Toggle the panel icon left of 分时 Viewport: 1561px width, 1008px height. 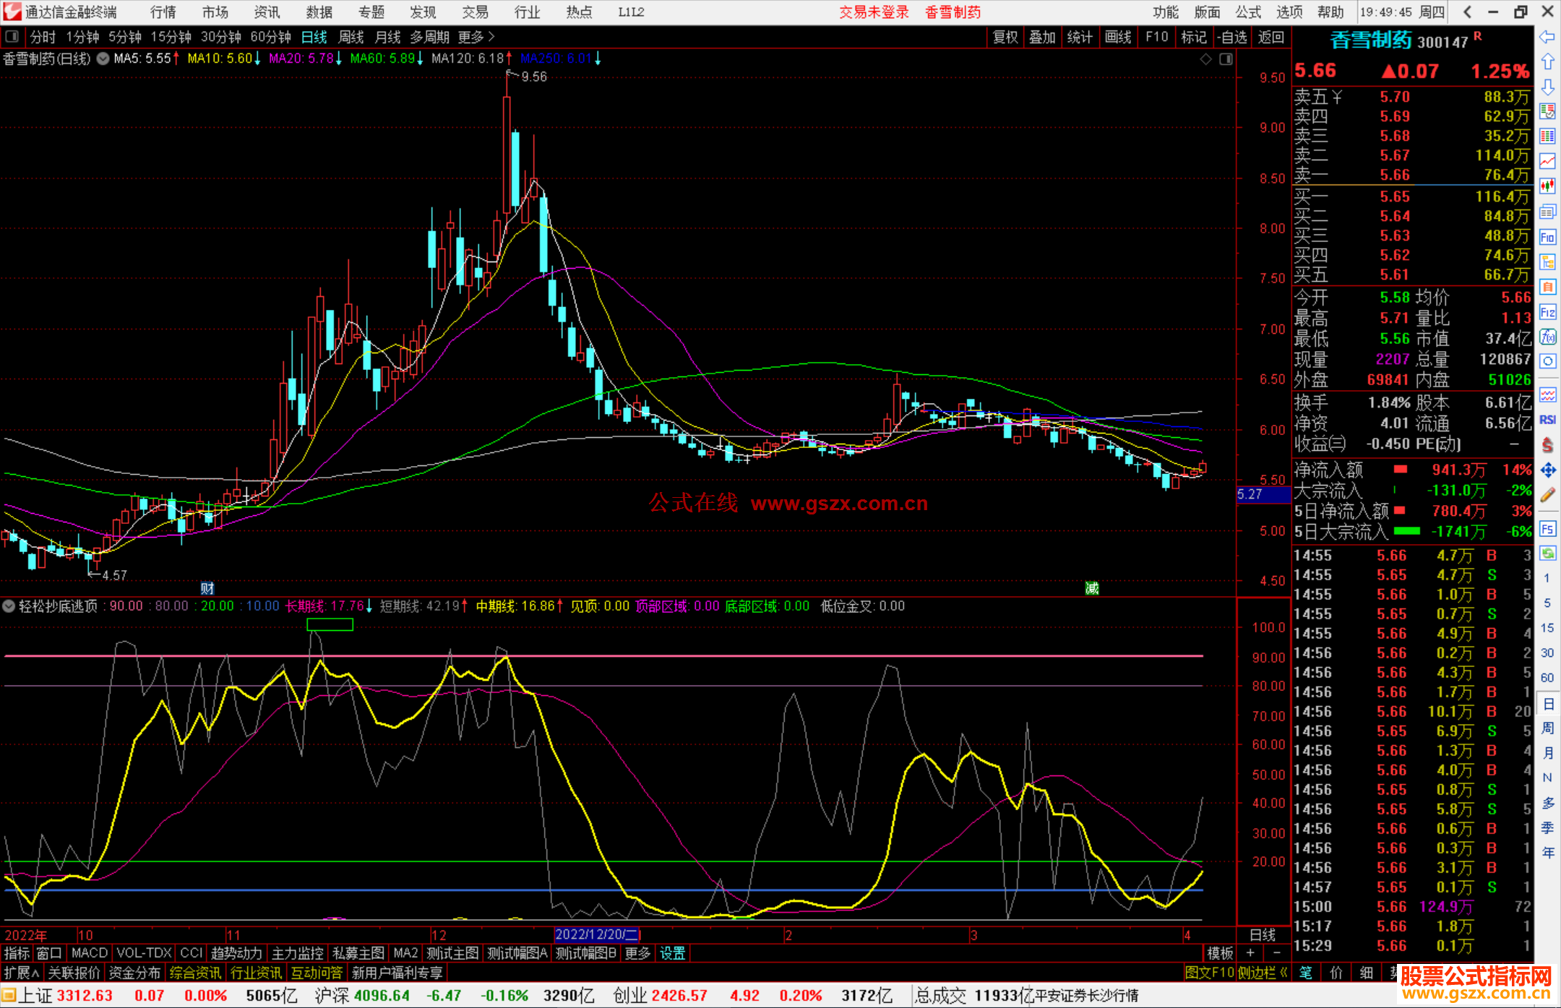pos(12,37)
